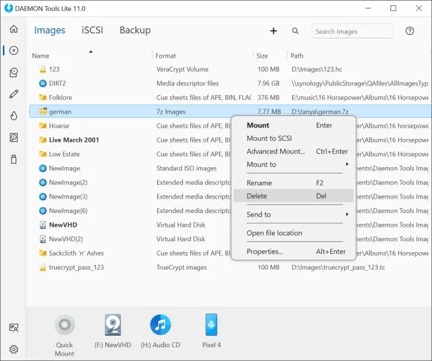Click the 7.96 GB size cell
This screenshot has height=361, width=432.
click(x=268, y=84)
